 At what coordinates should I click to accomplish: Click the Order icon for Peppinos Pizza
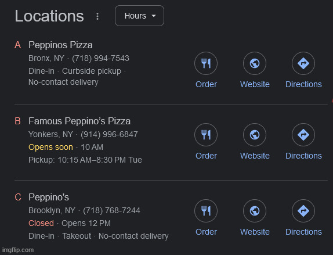coord(206,63)
